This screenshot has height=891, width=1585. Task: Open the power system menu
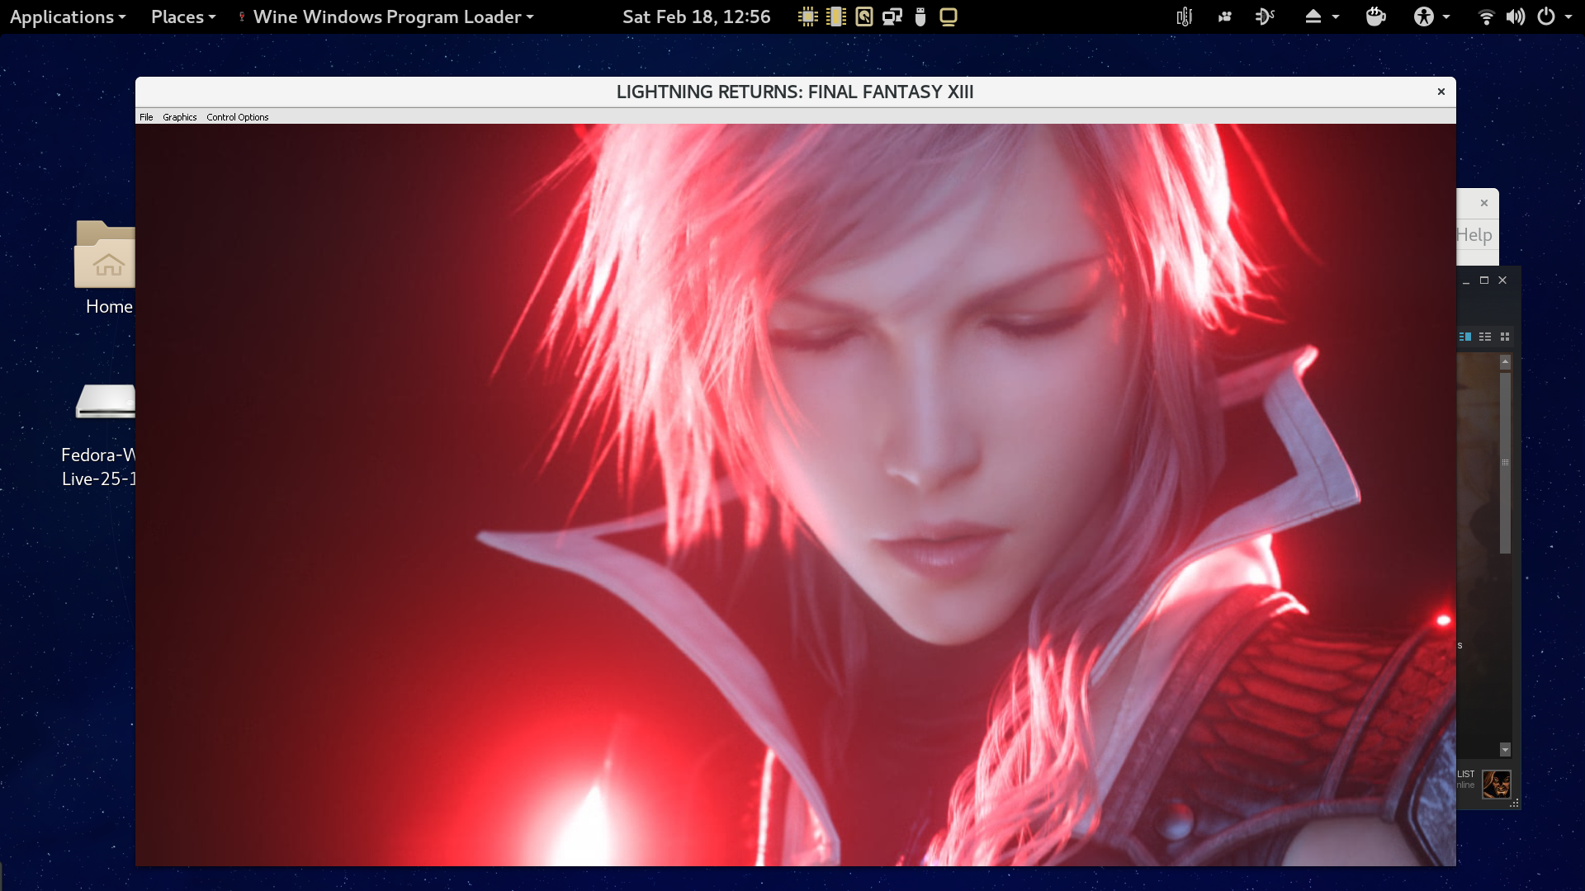pyautogui.click(x=1554, y=16)
